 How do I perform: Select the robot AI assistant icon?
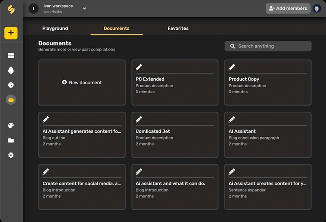(11, 99)
